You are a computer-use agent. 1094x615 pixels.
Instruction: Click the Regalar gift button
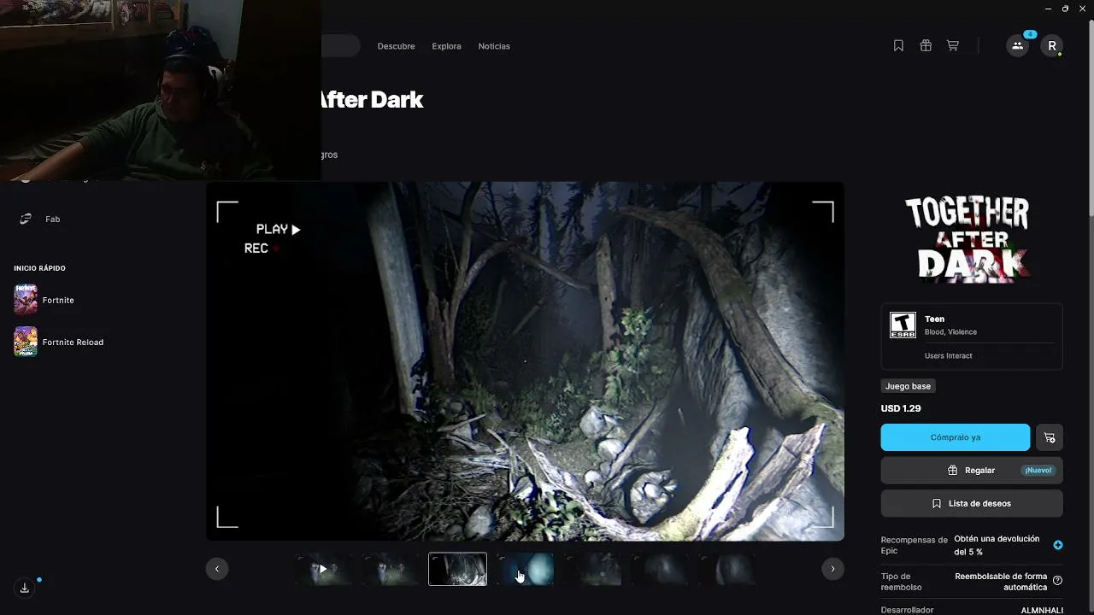(972, 471)
